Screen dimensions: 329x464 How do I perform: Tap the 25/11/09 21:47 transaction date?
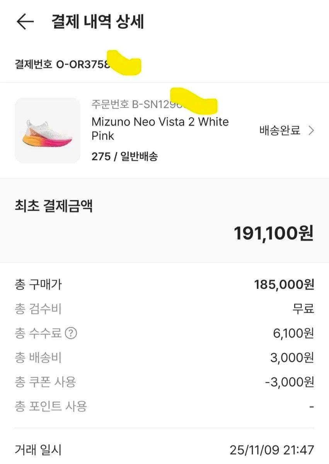point(272,450)
